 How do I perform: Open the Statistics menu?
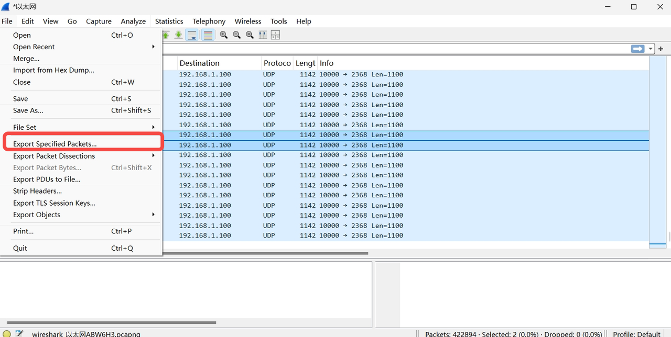coord(169,21)
